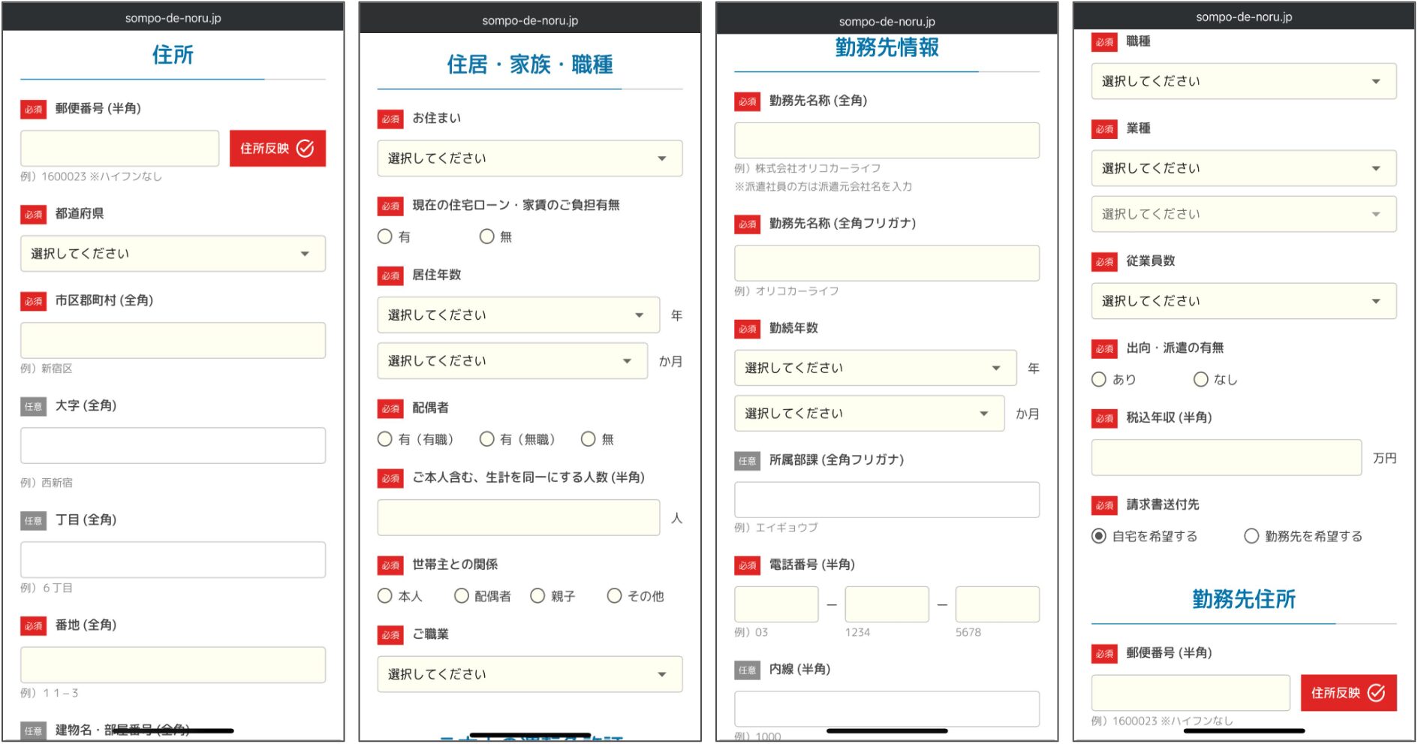Click the first 電話番号 area code box
Viewport: 1418px width, 744px height.
tap(776, 604)
